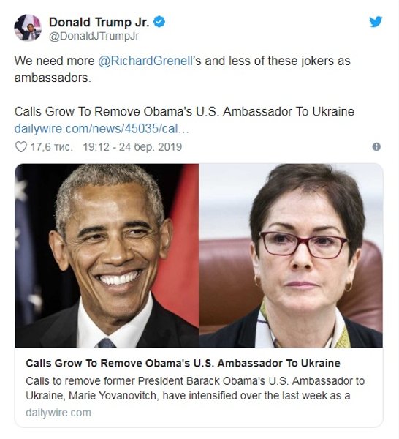This screenshot has height=439, width=399.
Task: Open the card headline Calls Grow To Remove
Action: tap(183, 363)
